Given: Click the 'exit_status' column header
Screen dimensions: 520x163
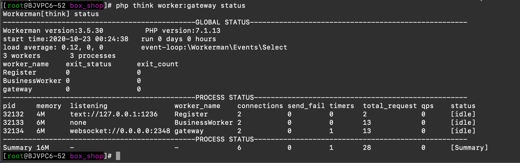Looking at the screenshot, I should coord(88,64).
